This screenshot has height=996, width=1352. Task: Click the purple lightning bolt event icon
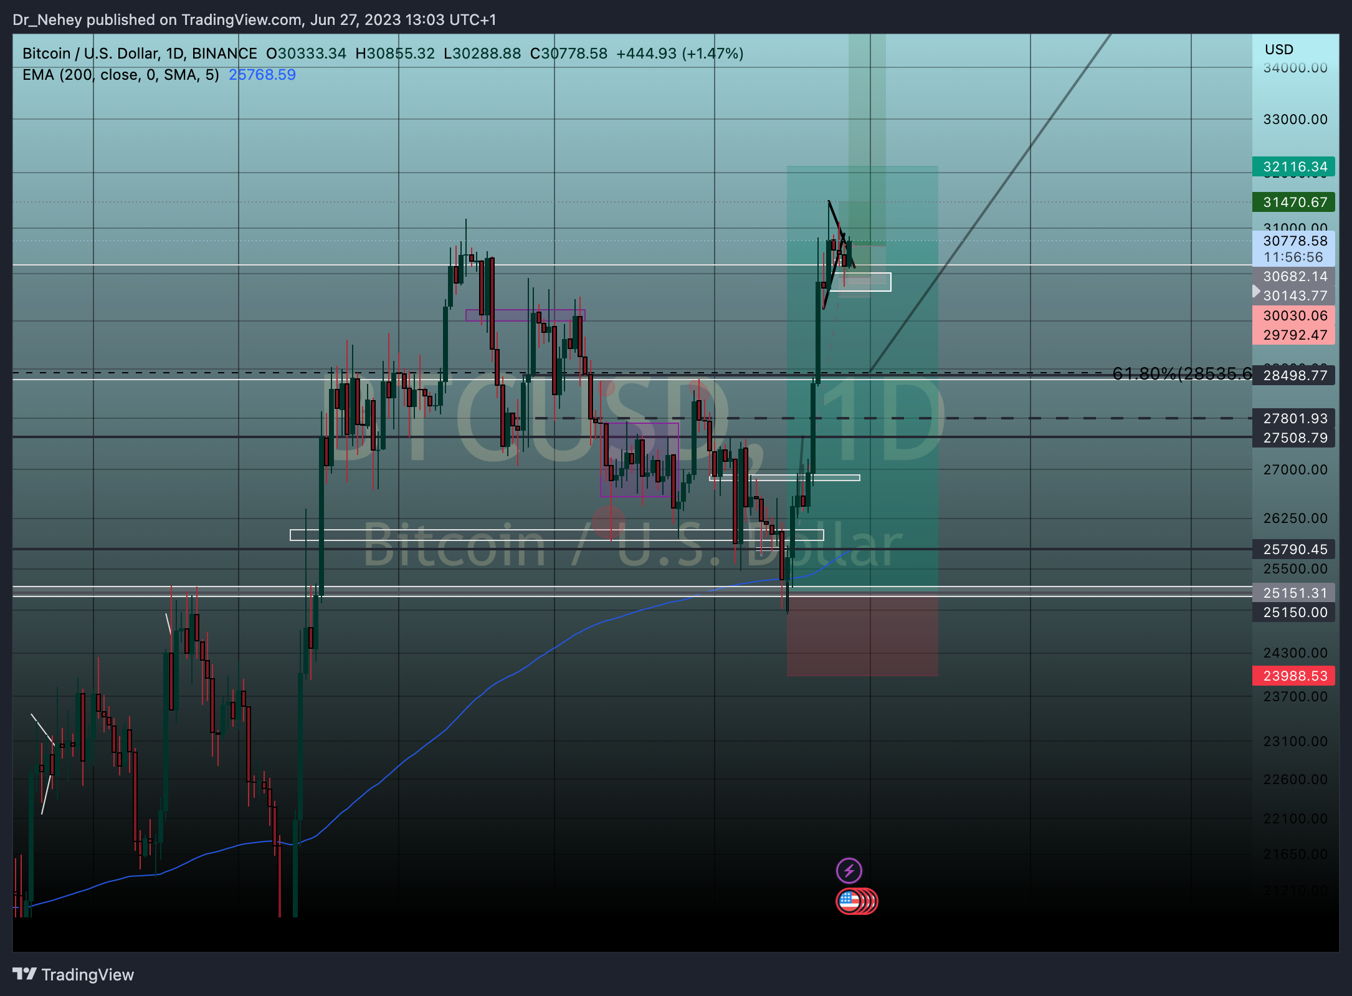coord(849,870)
